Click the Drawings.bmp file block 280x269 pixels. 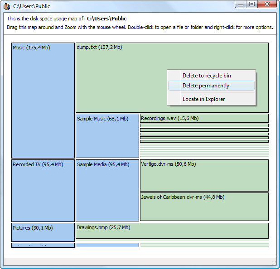coord(172,231)
